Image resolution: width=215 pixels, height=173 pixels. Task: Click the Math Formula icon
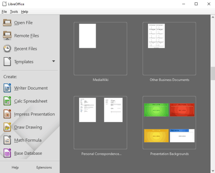click(x=7, y=140)
